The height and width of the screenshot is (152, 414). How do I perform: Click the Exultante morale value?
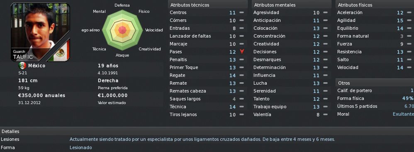point(403,114)
